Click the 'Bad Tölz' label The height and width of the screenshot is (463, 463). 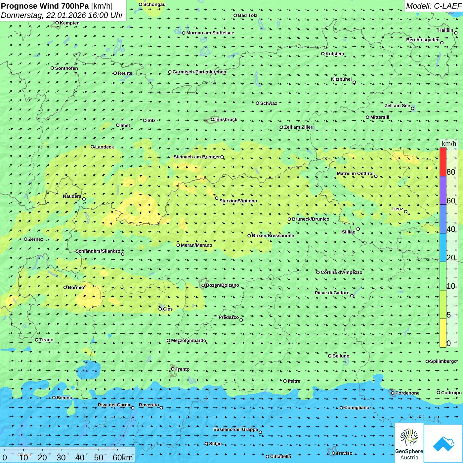(x=247, y=15)
